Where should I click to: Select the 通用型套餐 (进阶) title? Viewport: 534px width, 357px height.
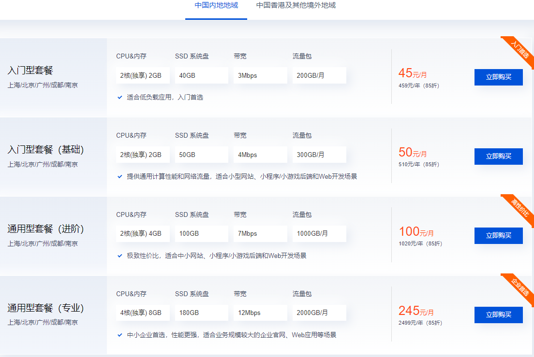click(x=45, y=229)
